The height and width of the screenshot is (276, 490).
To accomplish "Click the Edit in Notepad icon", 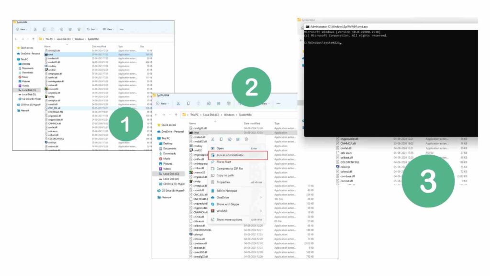I will coord(212,191).
